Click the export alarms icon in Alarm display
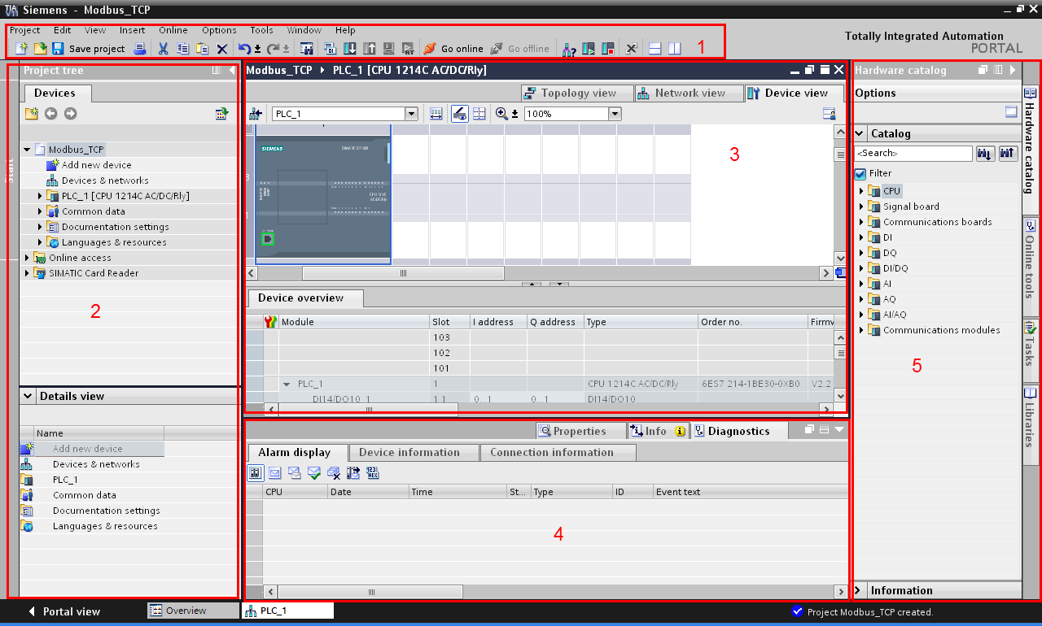Viewport: 1042px width, 626px height. click(353, 472)
